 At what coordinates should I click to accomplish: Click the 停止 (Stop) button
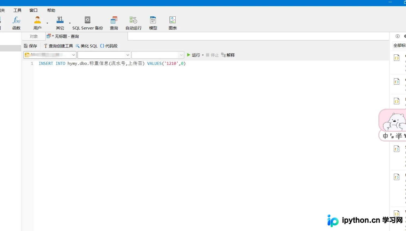point(212,55)
